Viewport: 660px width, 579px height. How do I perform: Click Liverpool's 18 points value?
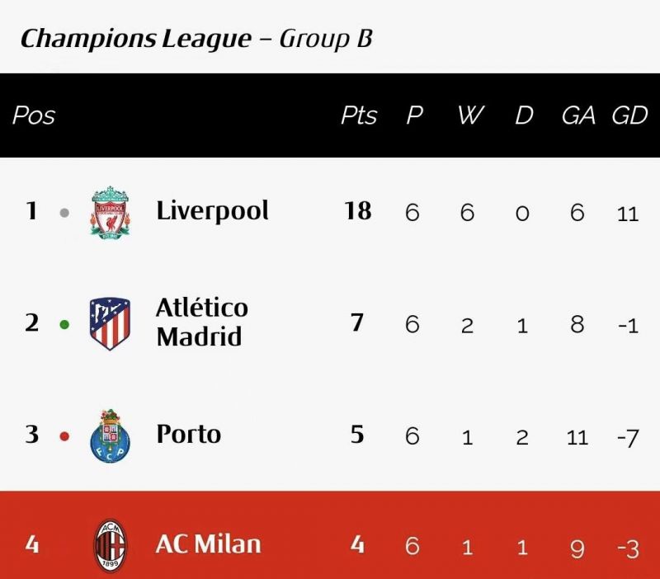[x=358, y=211]
